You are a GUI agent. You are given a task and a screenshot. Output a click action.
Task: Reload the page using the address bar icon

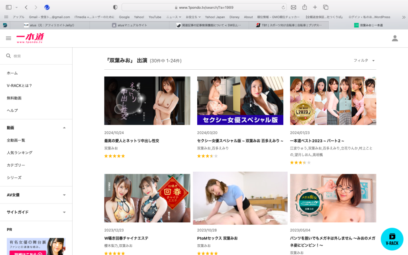click(x=283, y=7)
